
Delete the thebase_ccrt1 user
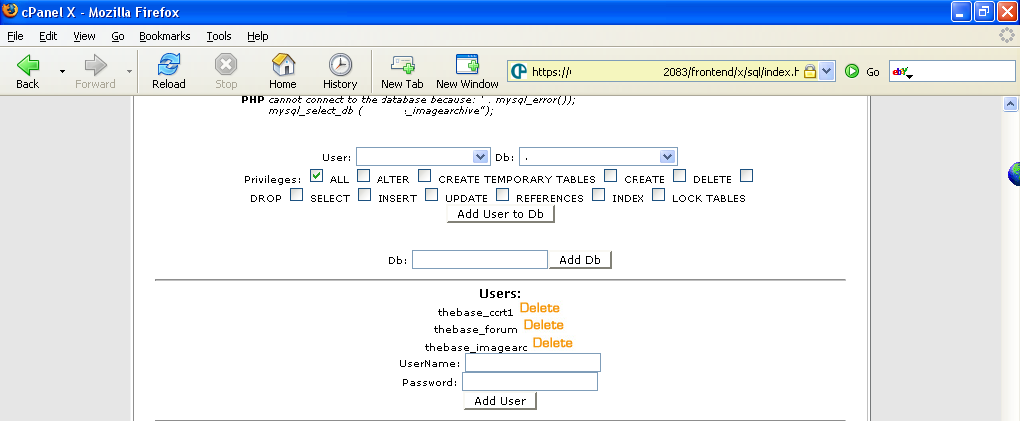tap(539, 308)
